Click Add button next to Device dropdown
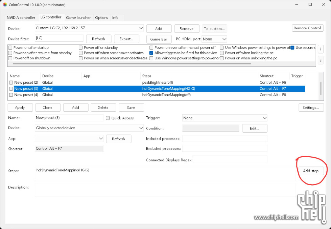The height and width of the screenshot is (229, 331). (159, 29)
